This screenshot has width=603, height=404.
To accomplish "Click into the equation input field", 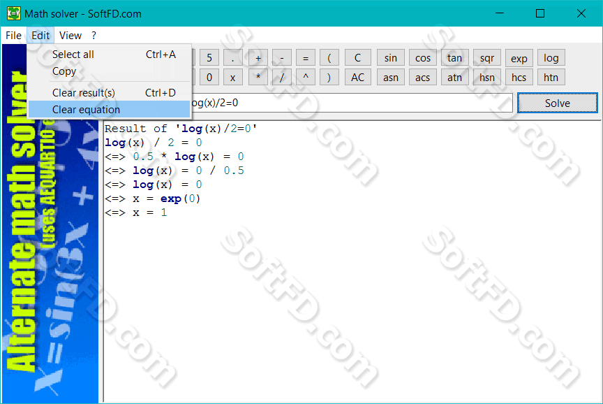I will point(352,103).
